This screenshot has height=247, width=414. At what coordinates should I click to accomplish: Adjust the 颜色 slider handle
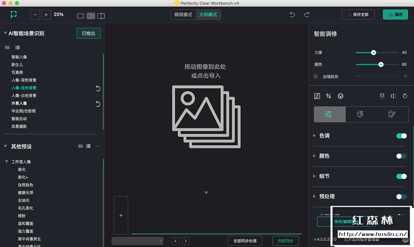tap(381, 65)
